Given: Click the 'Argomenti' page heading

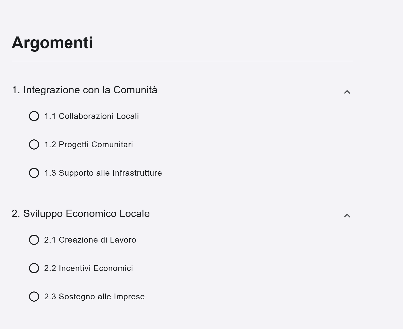Looking at the screenshot, I should pos(52,43).
